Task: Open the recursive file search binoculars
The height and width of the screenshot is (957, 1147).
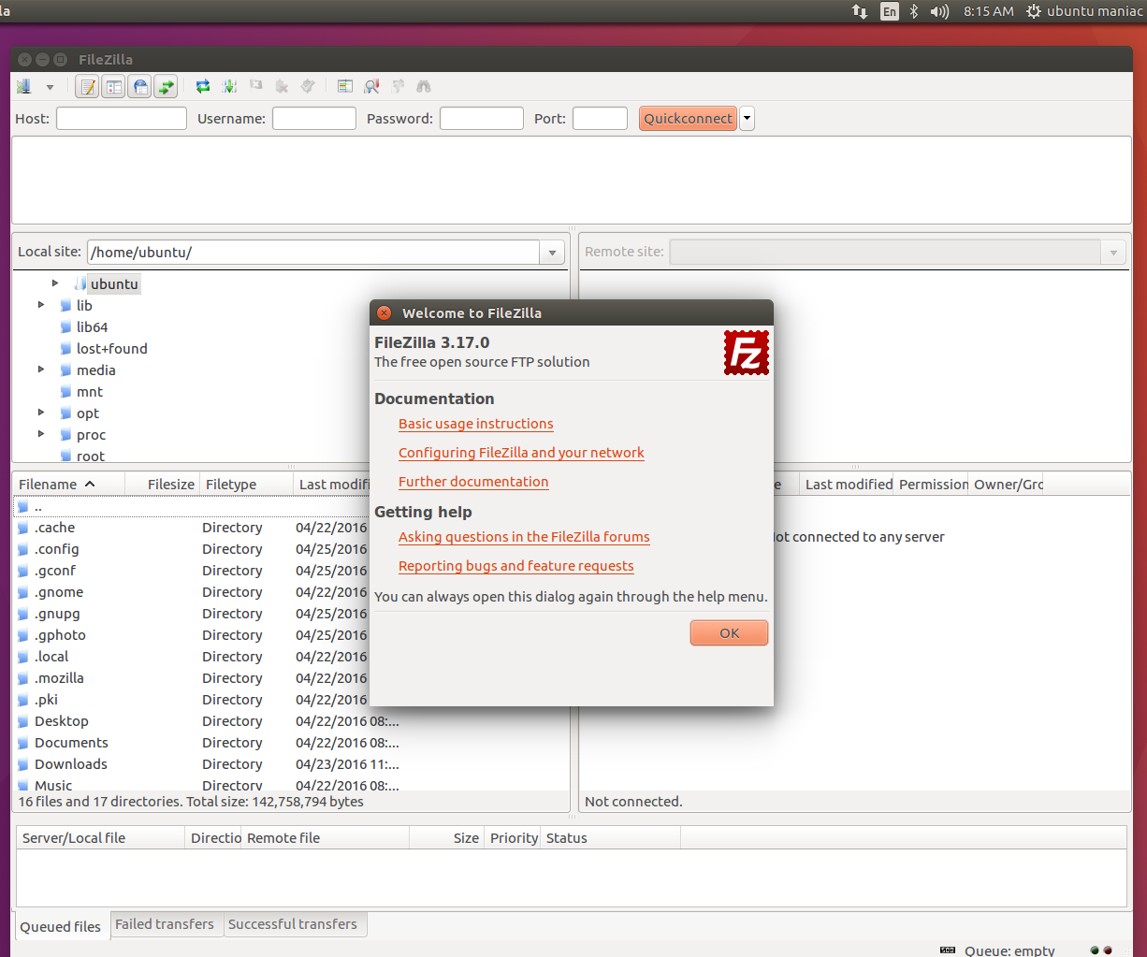Action: pyautogui.click(x=424, y=86)
